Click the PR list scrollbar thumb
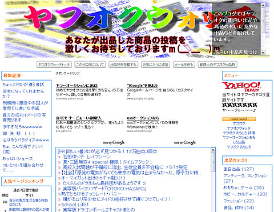Viewport: 274px width, 212px height. (x=213, y=162)
